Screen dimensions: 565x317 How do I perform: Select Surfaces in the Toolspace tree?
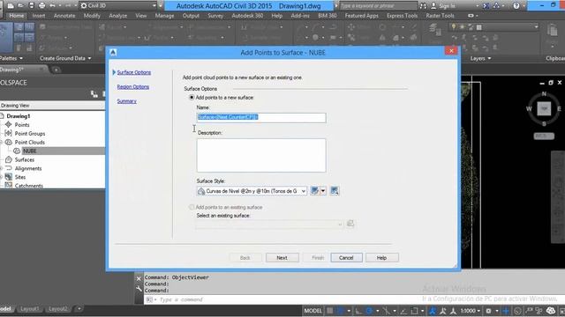coord(25,159)
